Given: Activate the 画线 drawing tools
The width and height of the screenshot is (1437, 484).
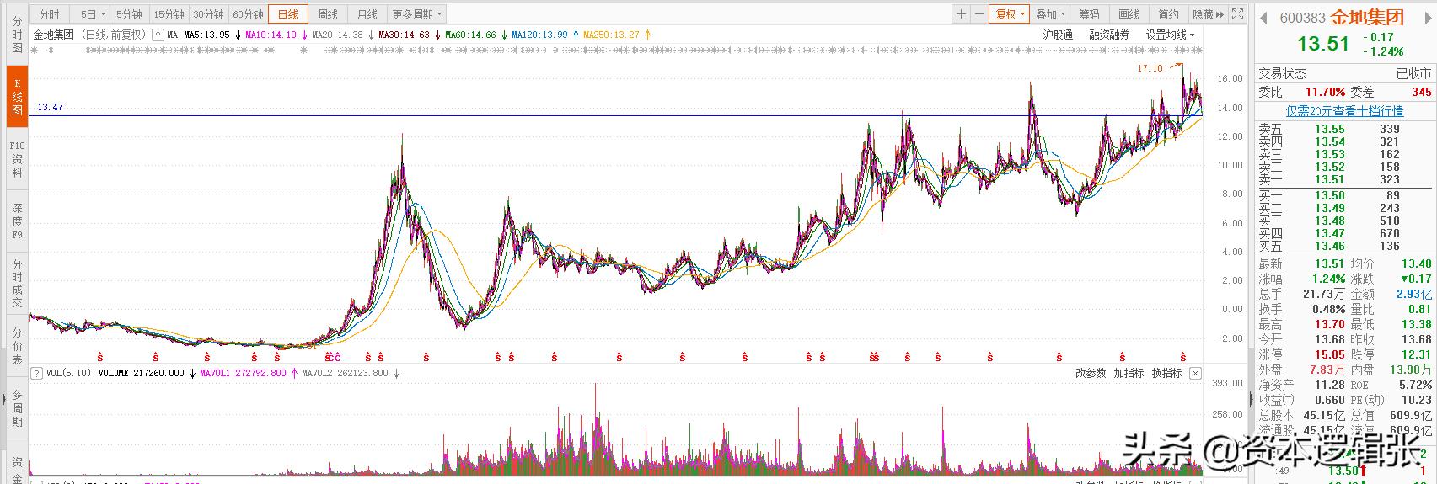Looking at the screenshot, I should click(1129, 14).
